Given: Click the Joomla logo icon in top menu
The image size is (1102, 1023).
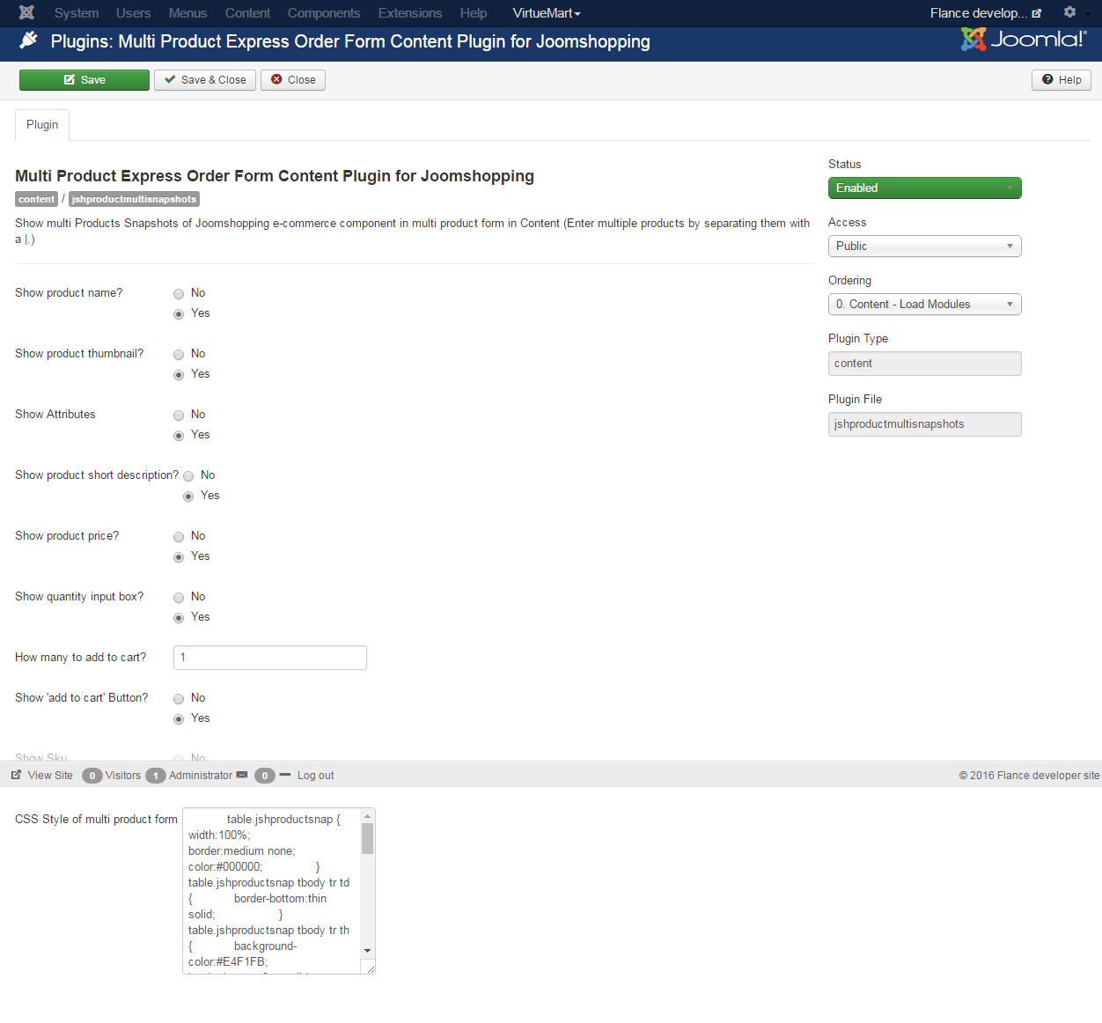Looking at the screenshot, I should tap(27, 12).
